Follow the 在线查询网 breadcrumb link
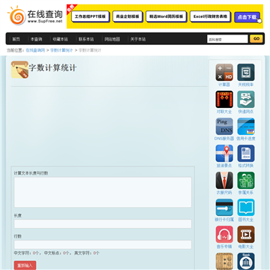The image size is (270, 270). coord(35,50)
